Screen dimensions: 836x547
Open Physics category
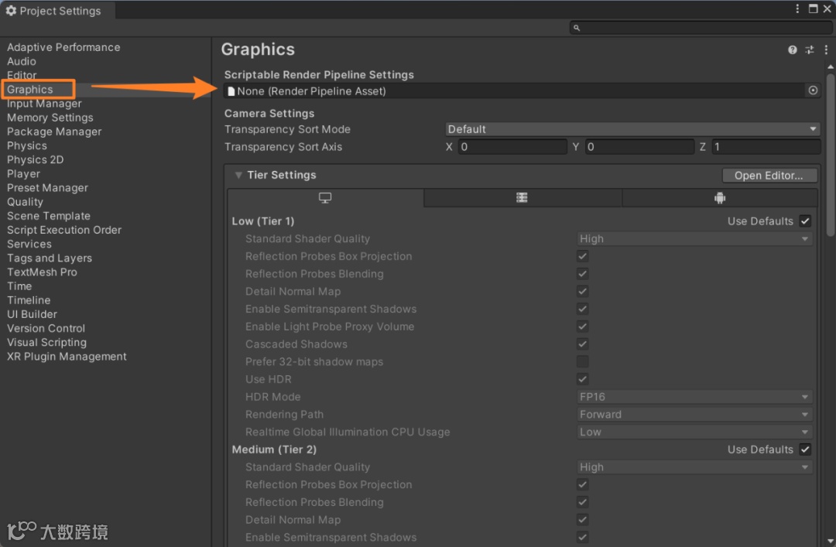pos(26,145)
